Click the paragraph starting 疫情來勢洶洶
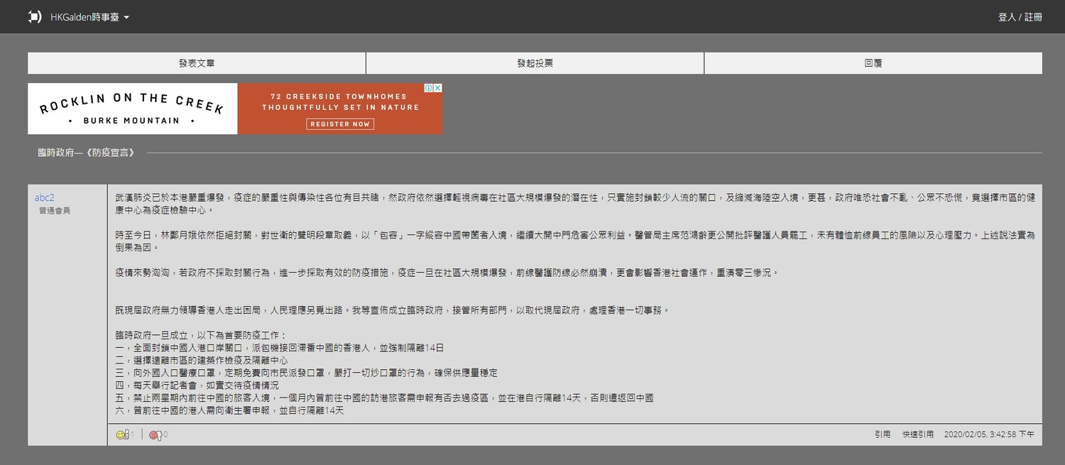Image resolution: width=1065 pixels, height=465 pixels. point(447,273)
